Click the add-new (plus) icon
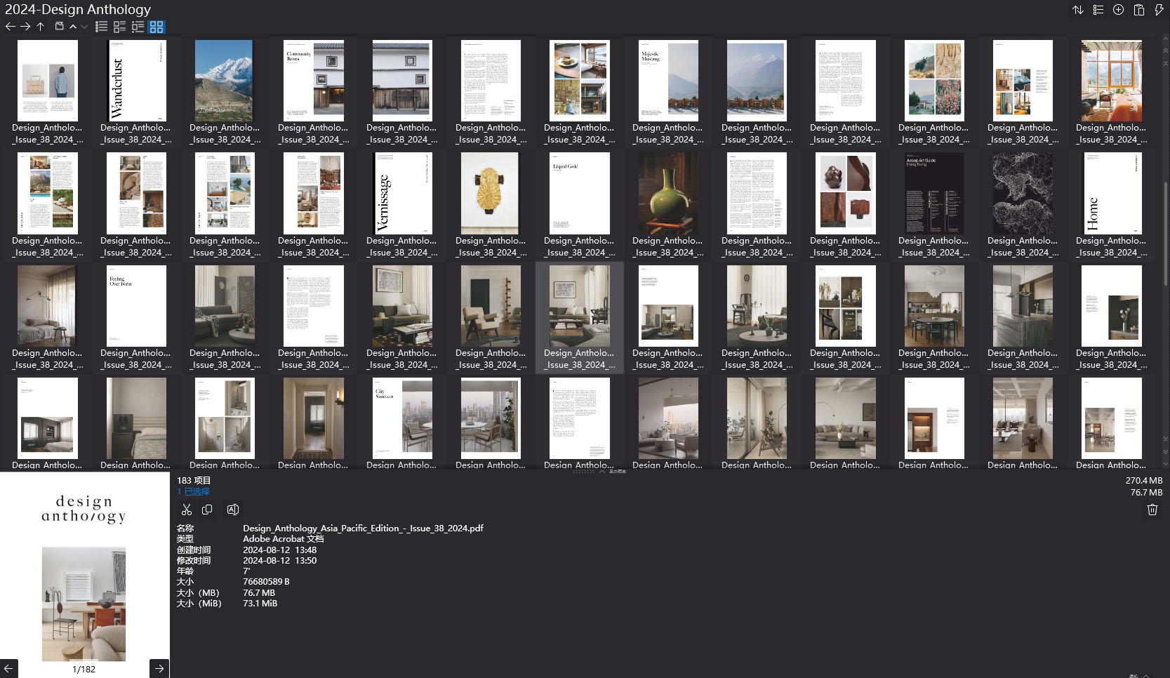The width and height of the screenshot is (1170, 678). pyautogui.click(x=1118, y=10)
